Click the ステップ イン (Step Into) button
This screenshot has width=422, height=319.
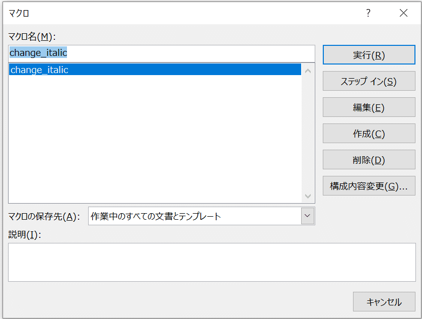click(x=369, y=81)
